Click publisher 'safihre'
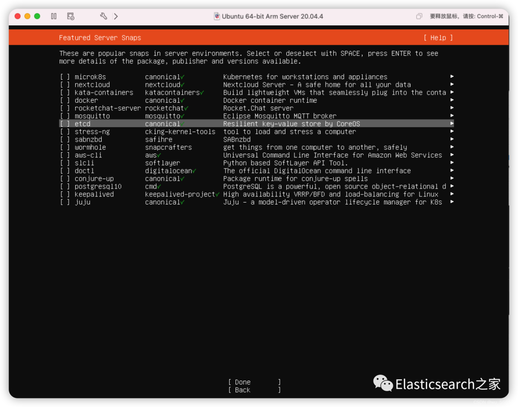Image resolution: width=518 pixels, height=407 pixels. point(159,140)
